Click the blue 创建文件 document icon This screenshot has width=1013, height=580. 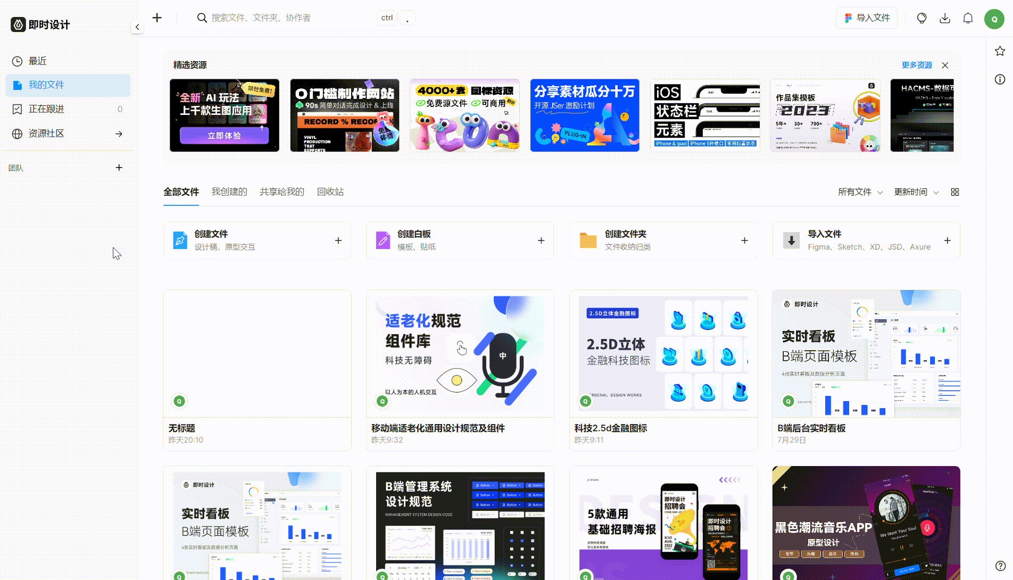(x=180, y=241)
